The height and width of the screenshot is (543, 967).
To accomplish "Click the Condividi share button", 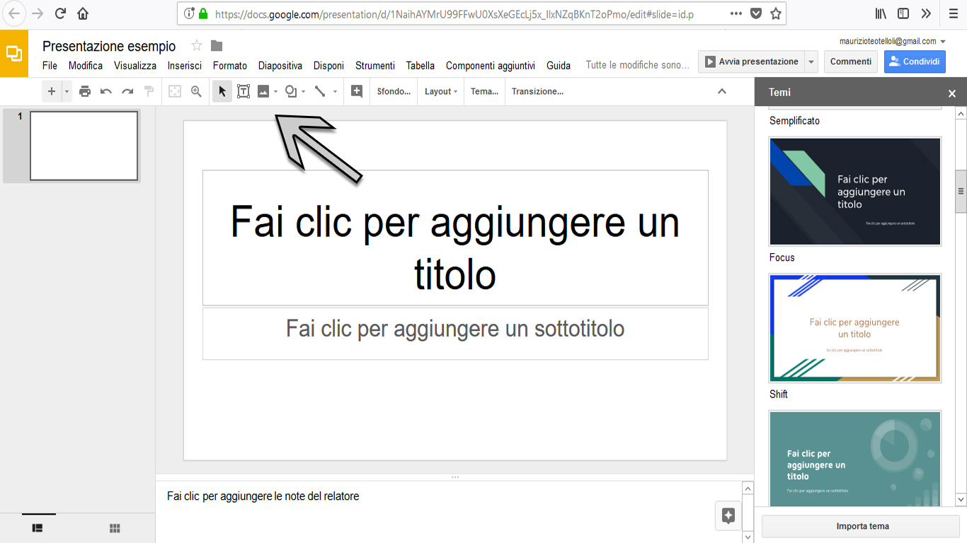I will tap(915, 62).
